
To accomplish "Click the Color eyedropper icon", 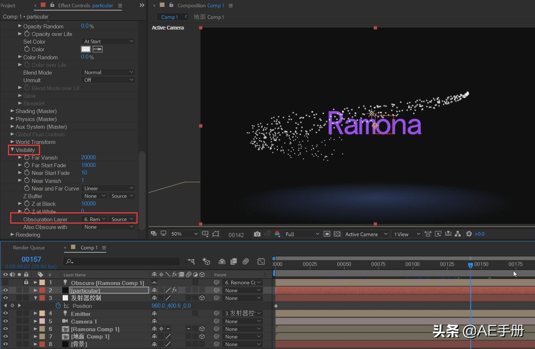I will pos(98,49).
